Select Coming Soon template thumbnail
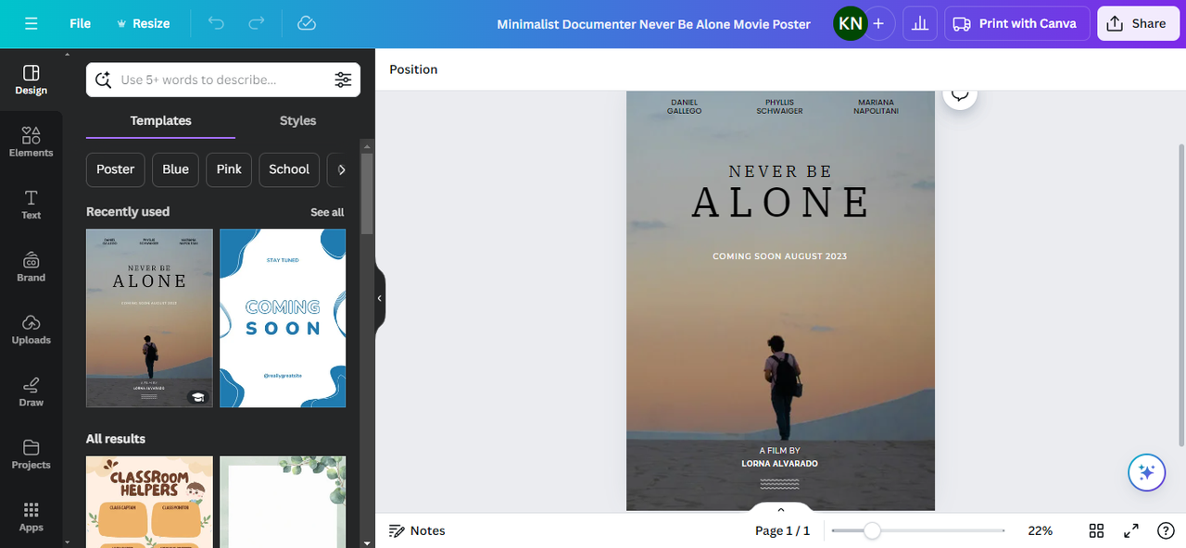Screen dimensions: 1186x548 tap(283, 318)
